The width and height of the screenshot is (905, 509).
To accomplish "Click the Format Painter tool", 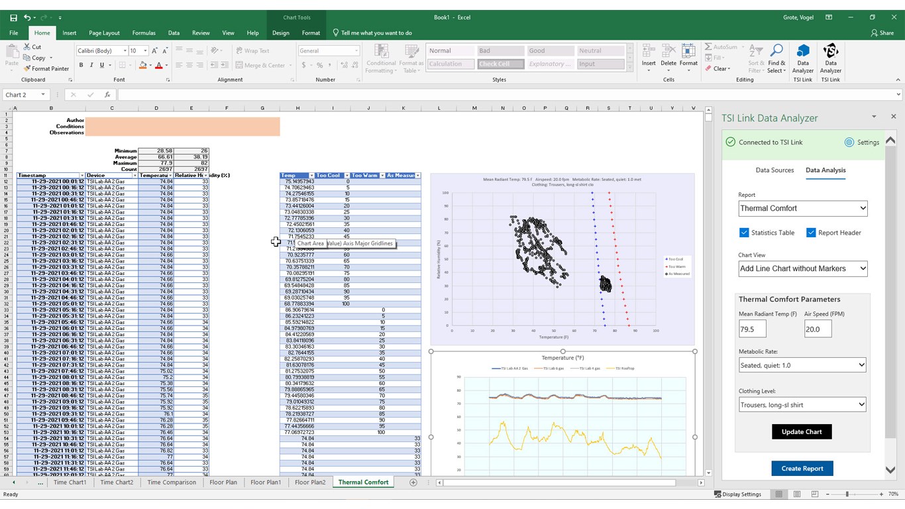I will pos(46,68).
